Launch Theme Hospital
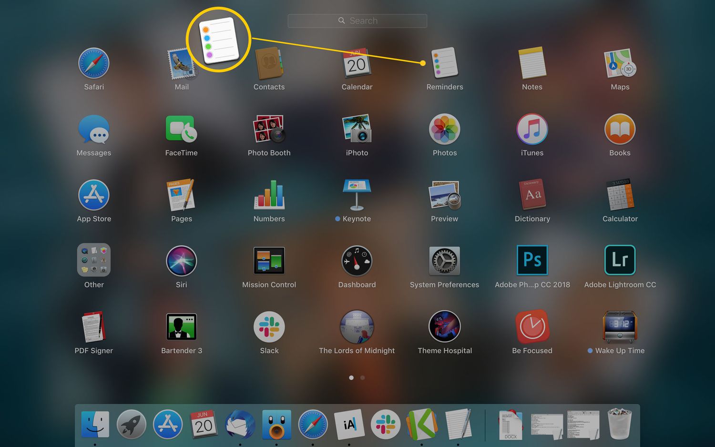The width and height of the screenshot is (715, 447). [445, 326]
